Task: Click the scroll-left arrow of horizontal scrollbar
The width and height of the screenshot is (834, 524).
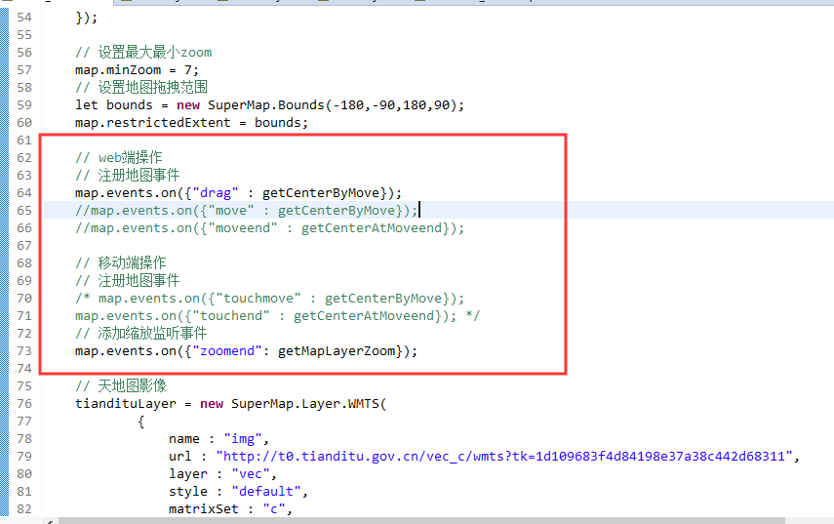Action: (x=49, y=520)
